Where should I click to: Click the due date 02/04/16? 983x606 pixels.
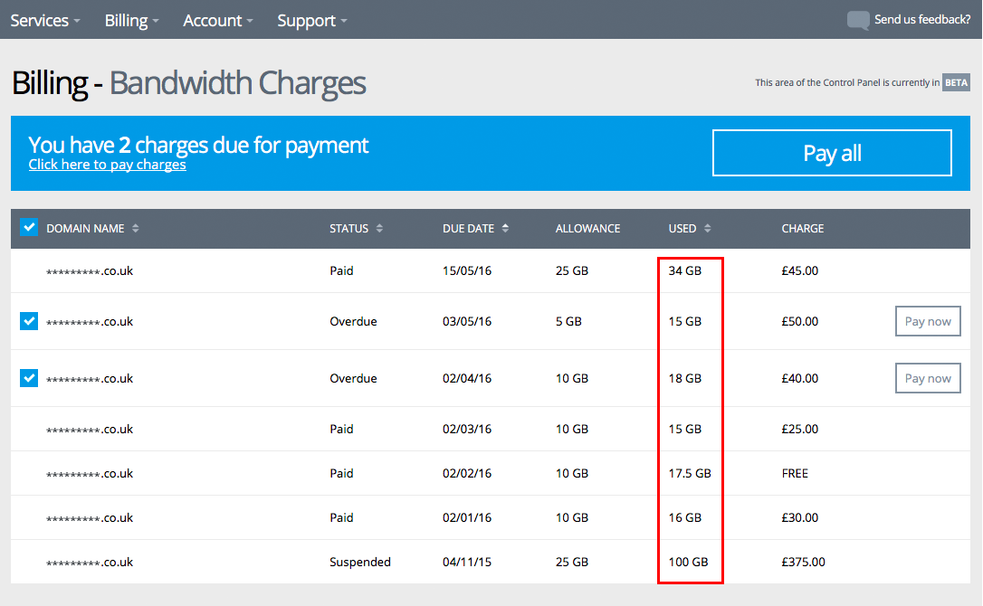tap(467, 378)
